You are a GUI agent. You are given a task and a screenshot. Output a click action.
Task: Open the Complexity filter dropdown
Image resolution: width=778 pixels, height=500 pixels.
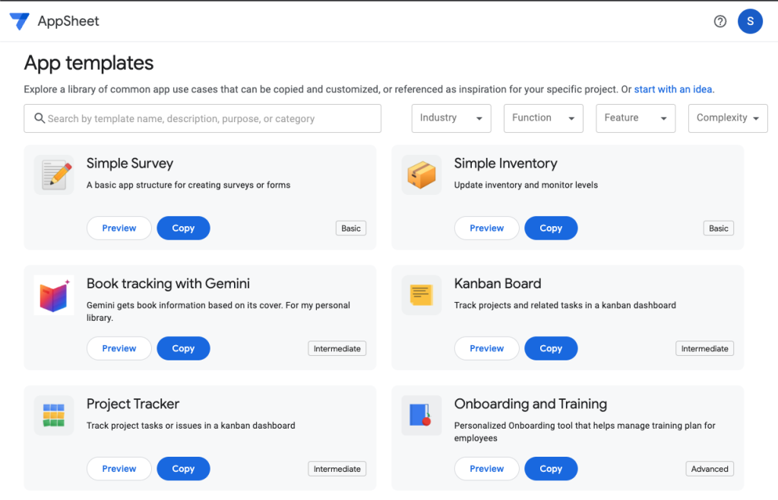click(727, 118)
